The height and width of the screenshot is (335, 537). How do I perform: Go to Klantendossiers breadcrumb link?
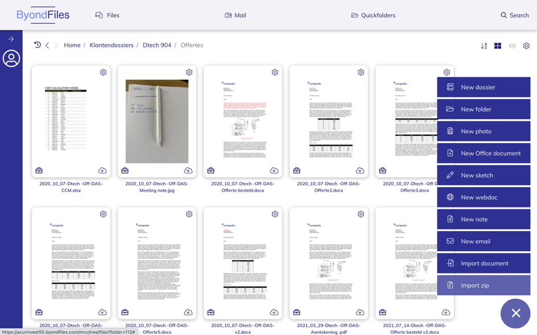tap(112, 45)
